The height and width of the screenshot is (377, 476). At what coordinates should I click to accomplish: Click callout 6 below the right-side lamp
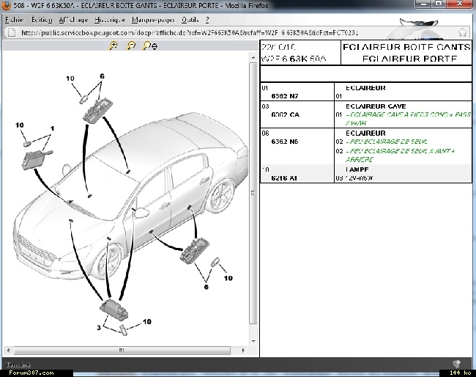[206, 287]
